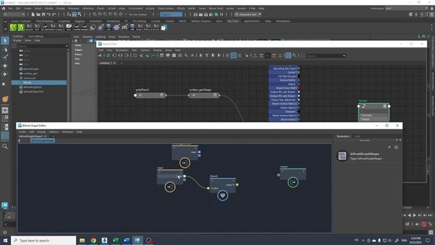Toggle the highlighted blue frame icon in Node Editor toolbar
This screenshot has width=435, height=245.
(x=288, y=56)
